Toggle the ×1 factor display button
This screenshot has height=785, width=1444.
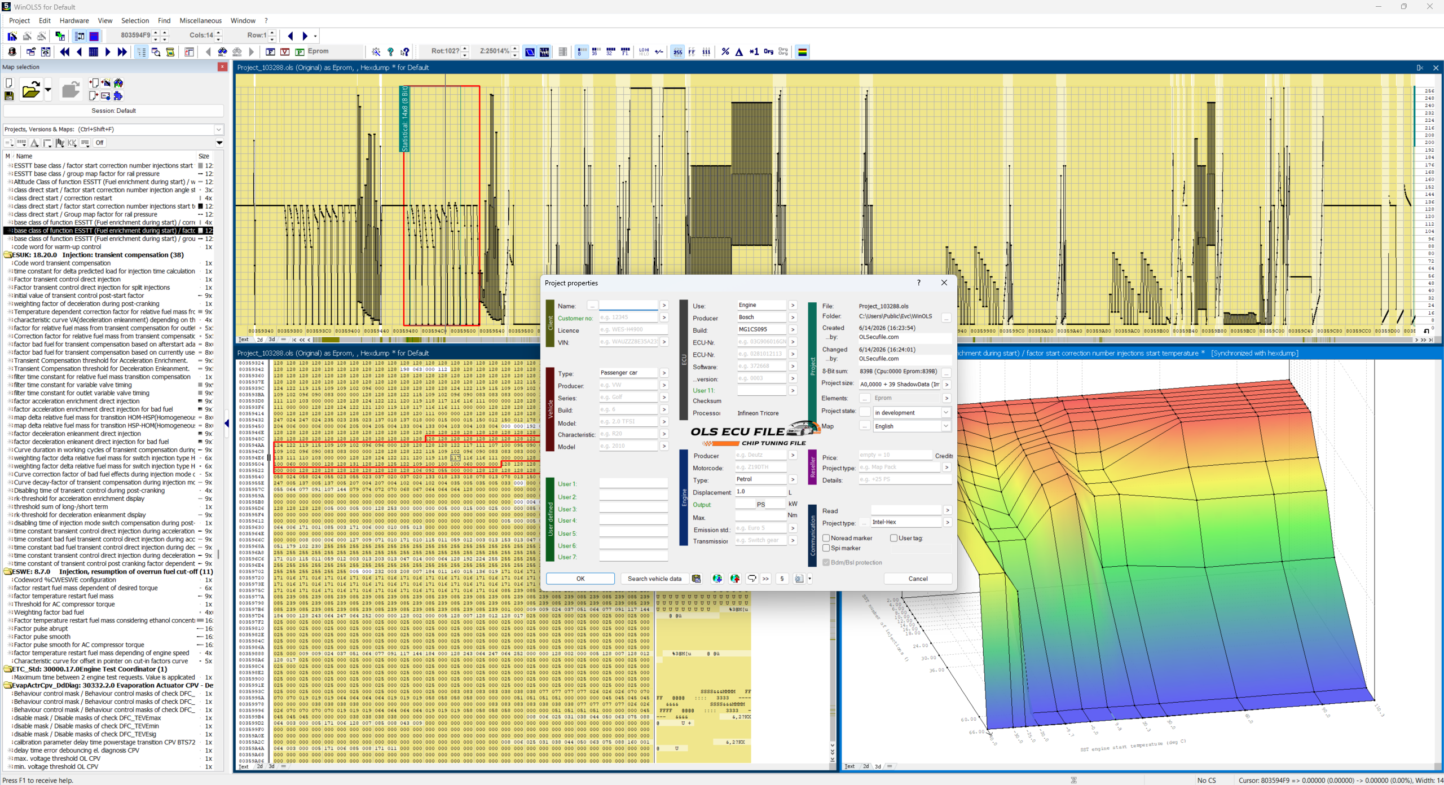click(x=754, y=52)
